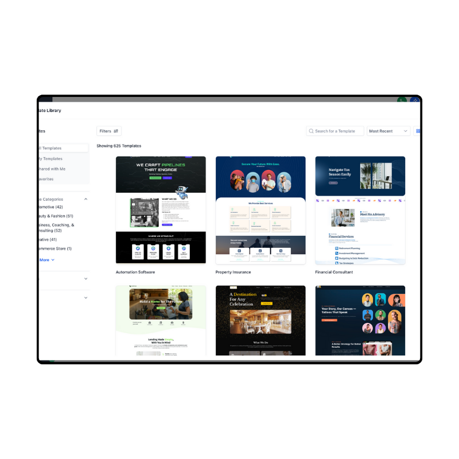Open the Most Recent sort dropdown
Image resolution: width=459 pixels, height=459 pixels.
[388, 131]
